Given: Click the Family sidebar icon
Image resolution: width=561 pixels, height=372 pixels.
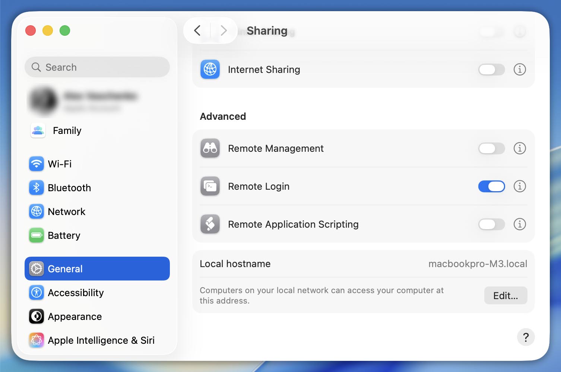Looking at the screenshot, I should (38, 130).
